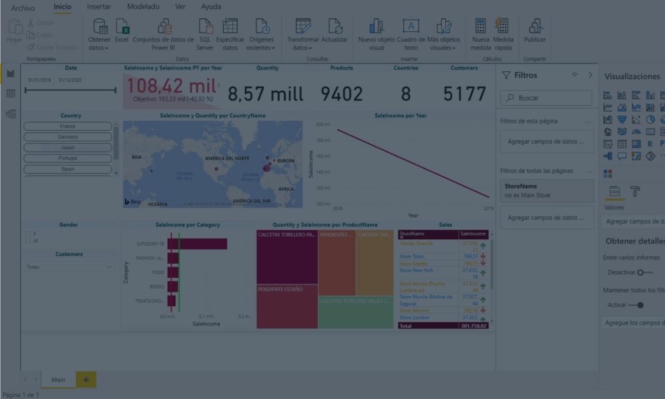Image resolution: width=665 pixels, height=399 pixels.
Task: Open the Data view from the left sidebar
Action: coord(10,92)
